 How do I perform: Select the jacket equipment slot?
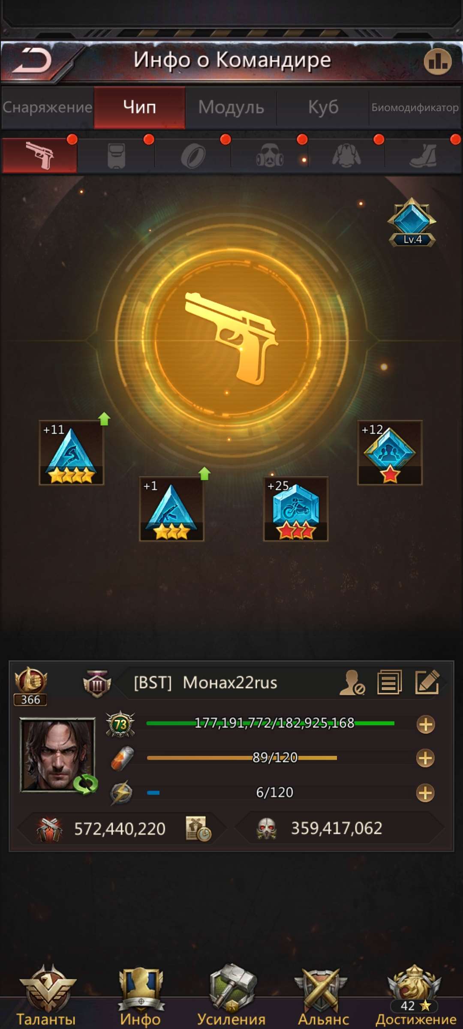(x=346, y=156)
